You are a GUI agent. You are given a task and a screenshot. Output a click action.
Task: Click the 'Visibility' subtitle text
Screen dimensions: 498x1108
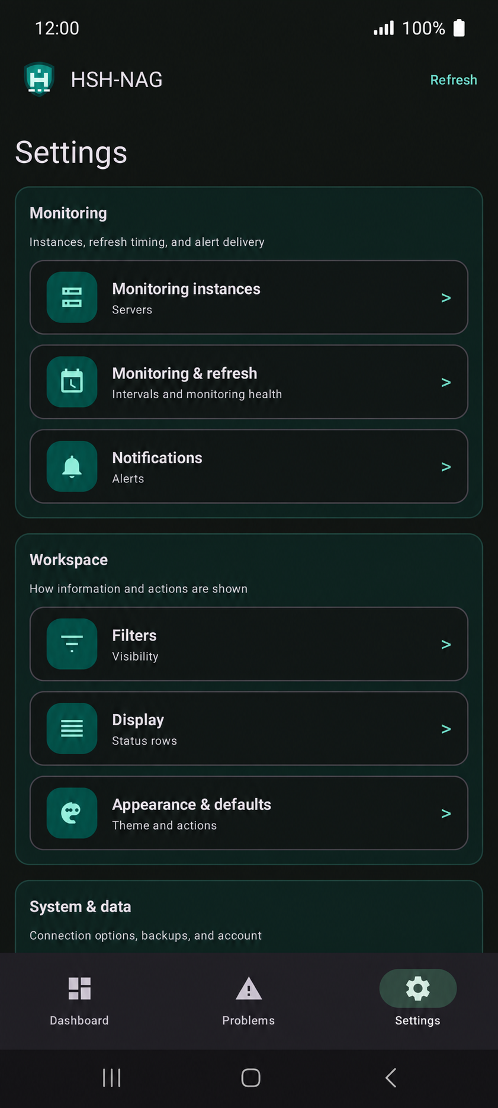pyautogui.click(x=135, y=657)
